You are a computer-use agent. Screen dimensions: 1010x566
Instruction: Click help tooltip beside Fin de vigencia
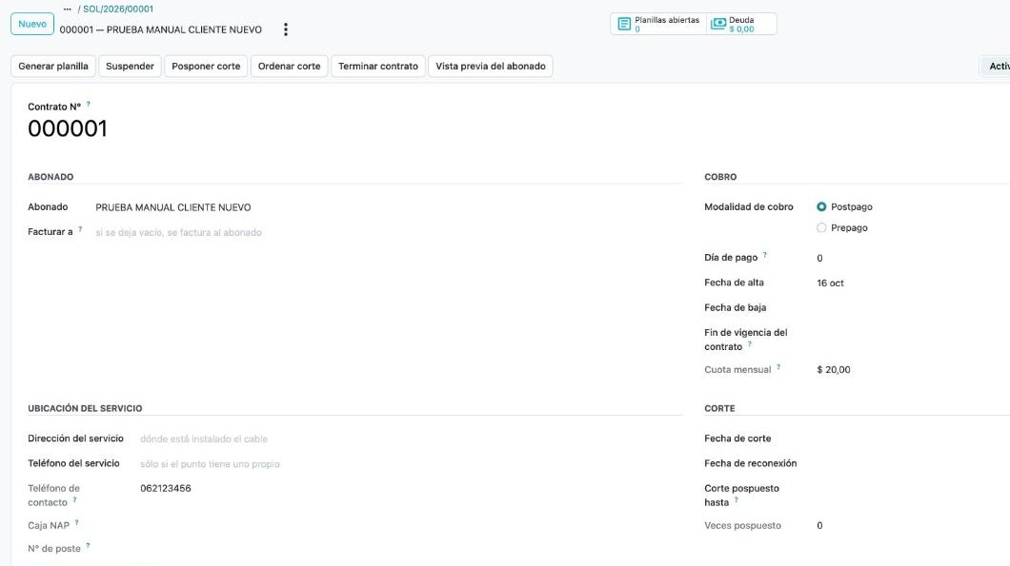pos(750,343)
